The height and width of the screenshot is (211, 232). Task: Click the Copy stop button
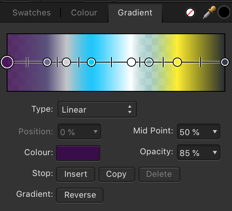click(117, 174)
